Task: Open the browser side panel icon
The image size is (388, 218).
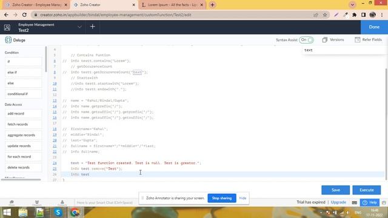Action: tap(363, 15)
